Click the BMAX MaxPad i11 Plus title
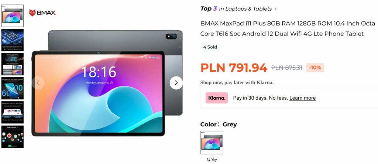 [288, 28]
